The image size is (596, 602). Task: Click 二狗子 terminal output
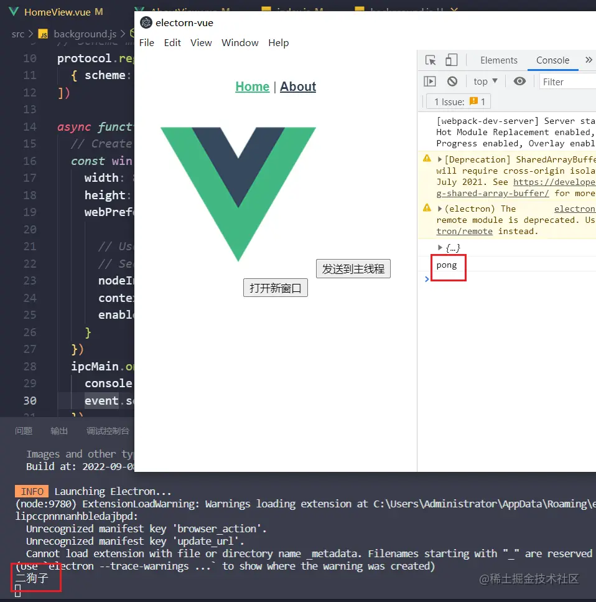32,578
